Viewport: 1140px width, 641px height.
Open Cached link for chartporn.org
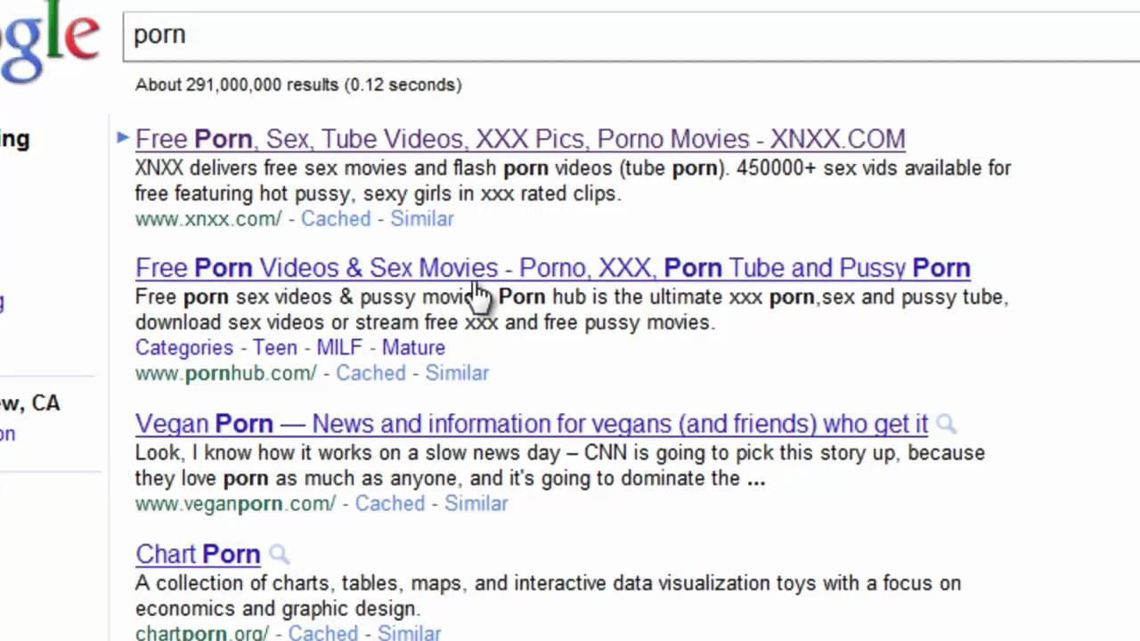pyautogui.click(x=322, y=633)
